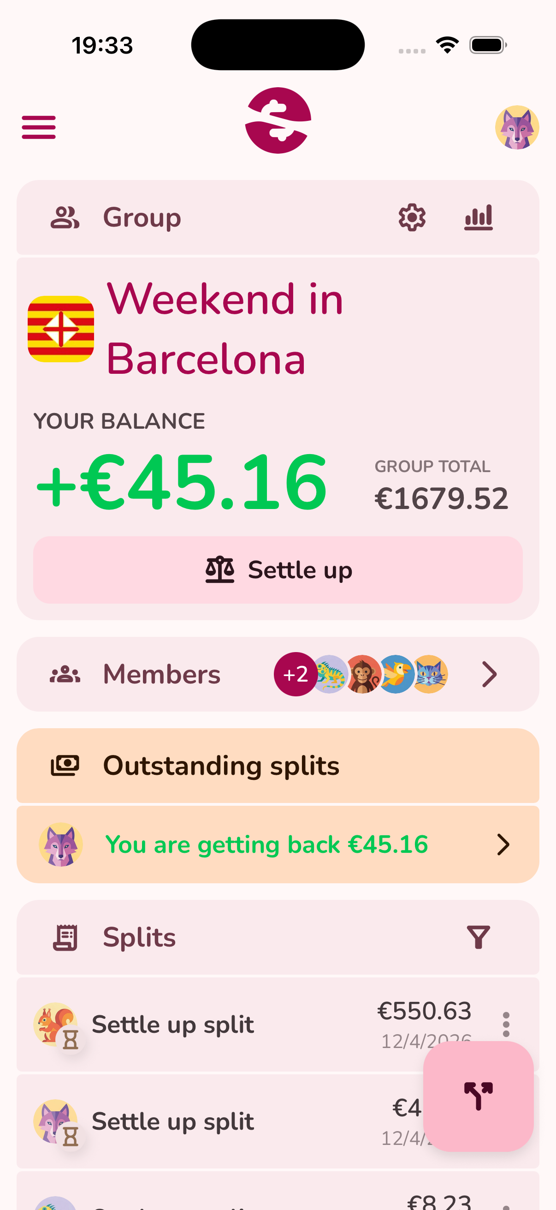Image resolution: width=556 pixels, height=1210 pixels.
Task: Tap the app logo in header
Action: coord(278,121)
